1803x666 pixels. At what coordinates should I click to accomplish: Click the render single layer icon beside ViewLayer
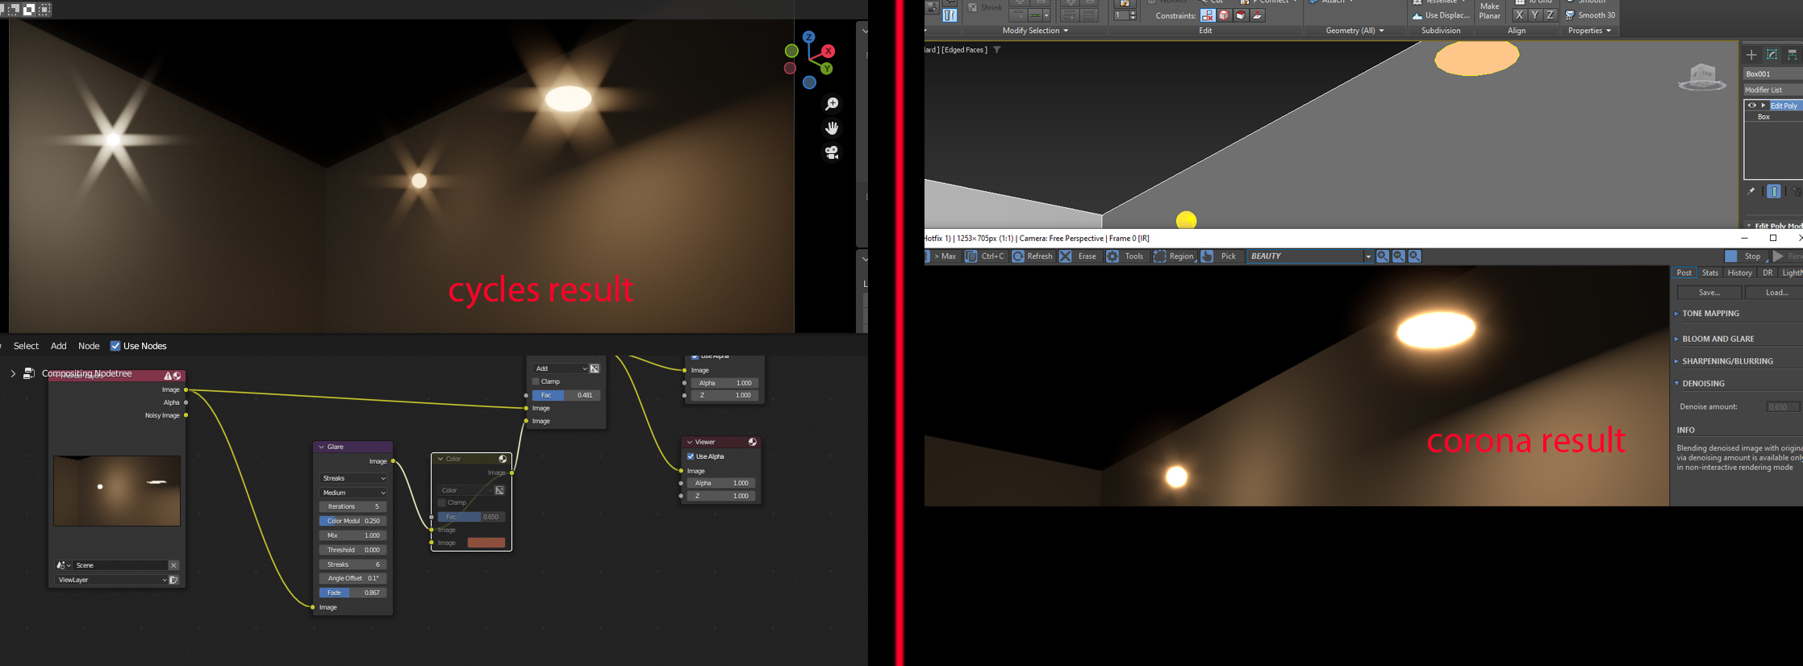pos(173,580)
